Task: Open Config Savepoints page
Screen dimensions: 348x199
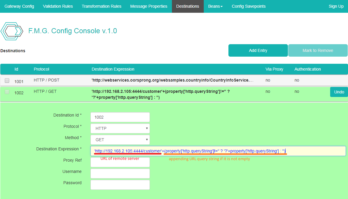Action: click(249, 6)
